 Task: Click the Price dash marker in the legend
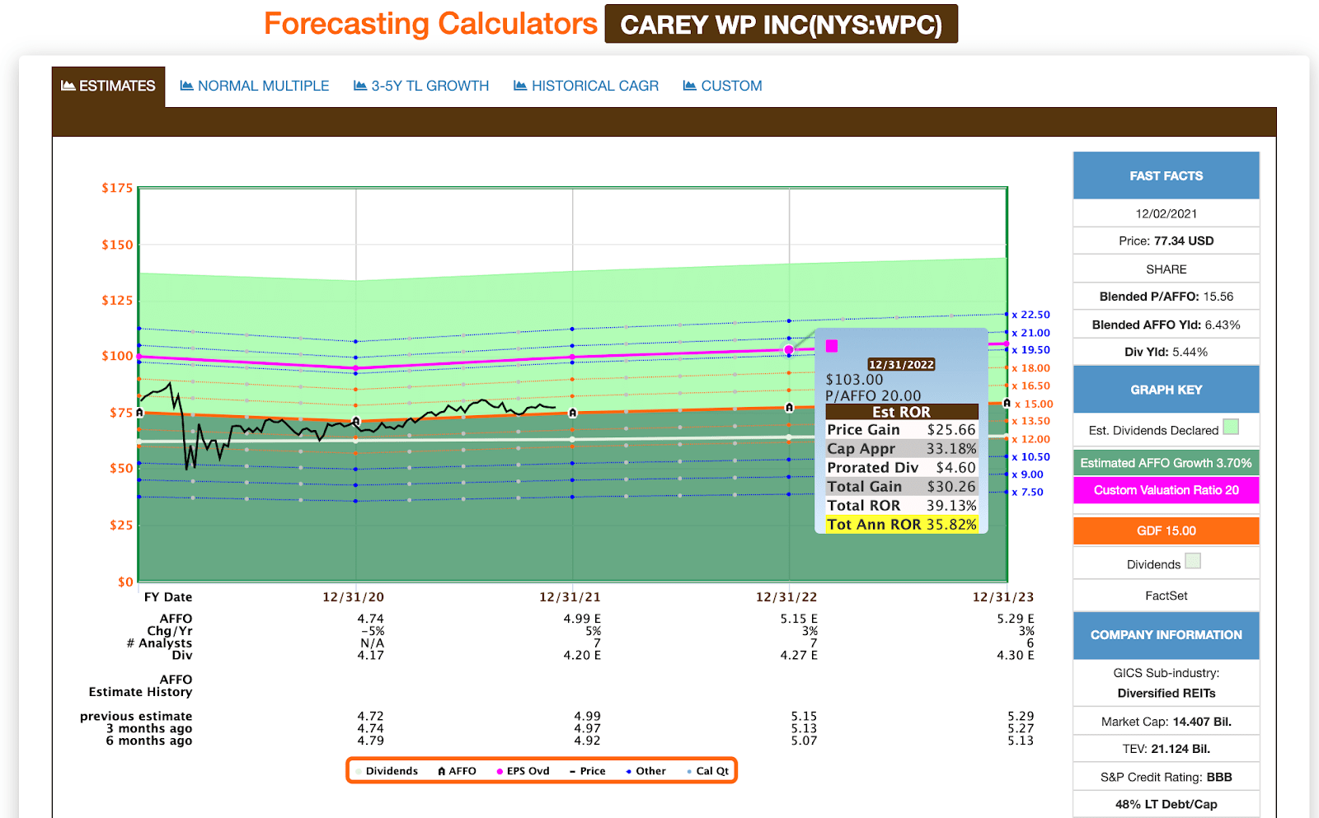574,770
